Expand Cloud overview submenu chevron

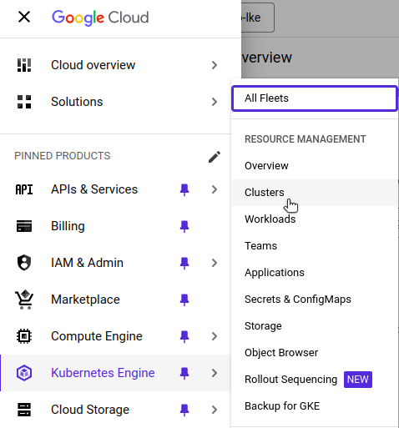(x=215, y=65)
